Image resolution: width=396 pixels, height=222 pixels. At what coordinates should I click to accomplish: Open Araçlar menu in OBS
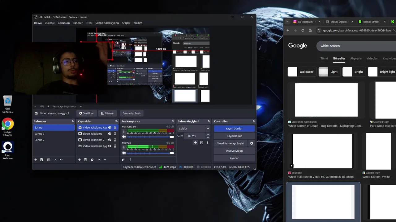click(x=126, y=23)
